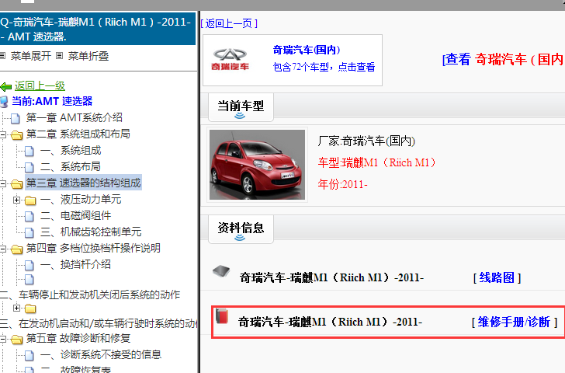
Task: Open 三、机械齿轮控制单元 tree item
Action: [x=91, y=232]
